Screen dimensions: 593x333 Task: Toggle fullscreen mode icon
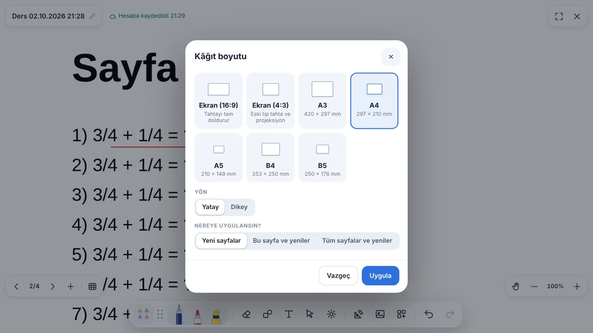pyautogui.click(x=559, y=16)
